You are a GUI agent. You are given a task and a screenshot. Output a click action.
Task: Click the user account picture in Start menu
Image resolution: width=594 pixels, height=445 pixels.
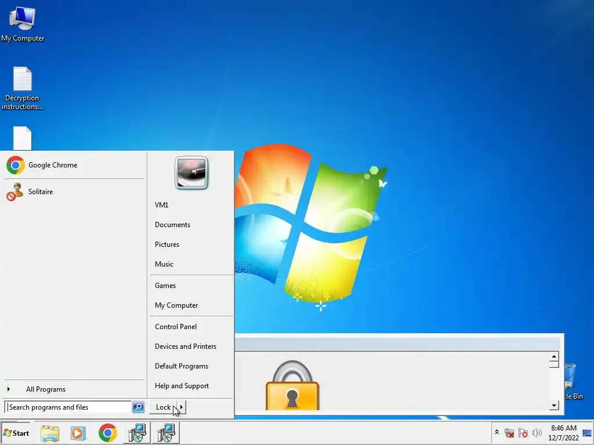click(191, 173)
